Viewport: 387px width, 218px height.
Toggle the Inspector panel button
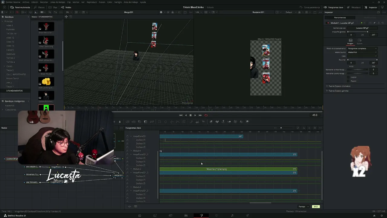[371, 7]
